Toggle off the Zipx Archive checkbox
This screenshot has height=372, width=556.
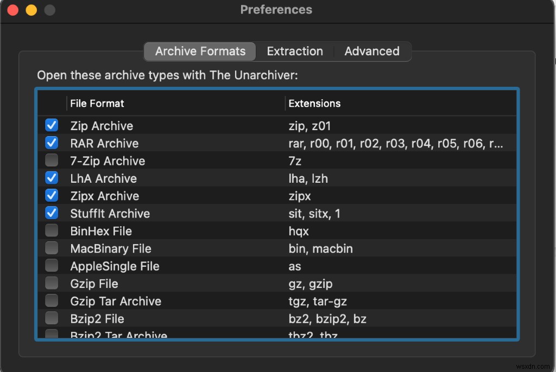pyautogui.click(x=52, y=196)
